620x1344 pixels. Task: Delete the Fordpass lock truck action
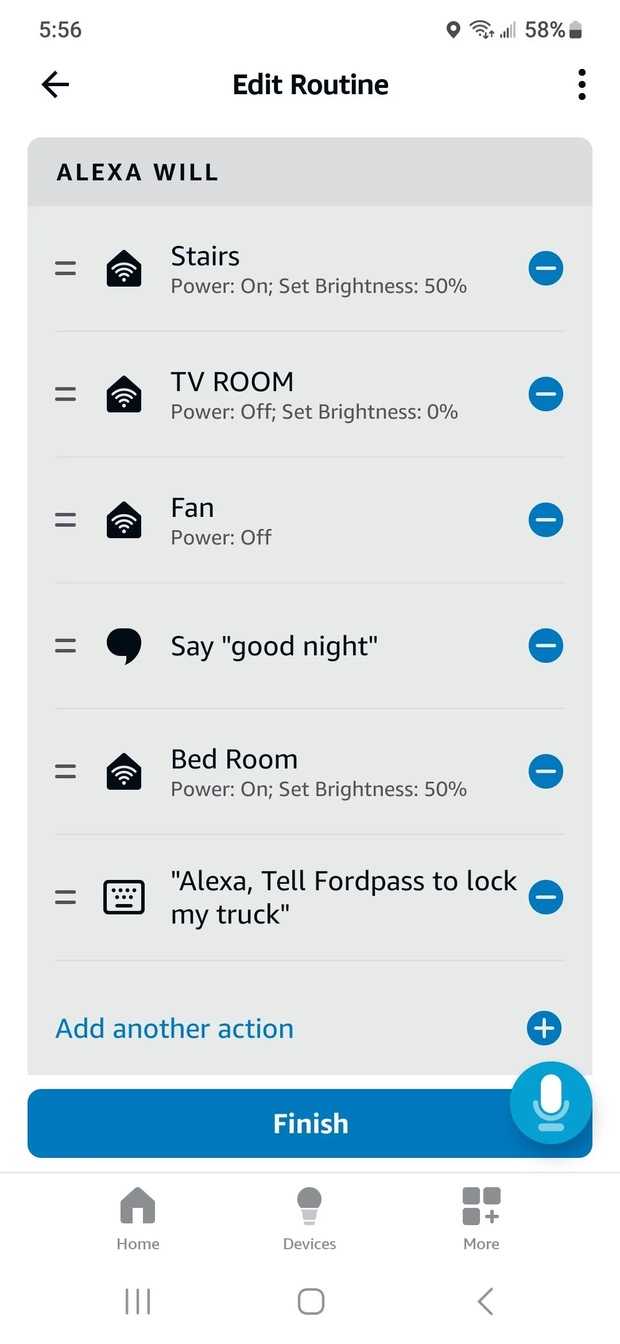pyautogui.click(x=545, y=897)
